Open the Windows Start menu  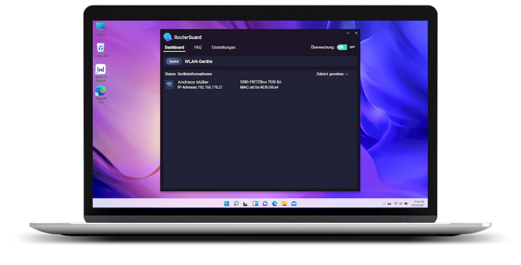226,203
